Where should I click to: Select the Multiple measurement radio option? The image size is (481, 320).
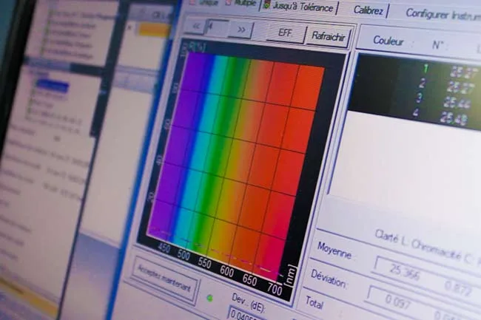[240, 3]
